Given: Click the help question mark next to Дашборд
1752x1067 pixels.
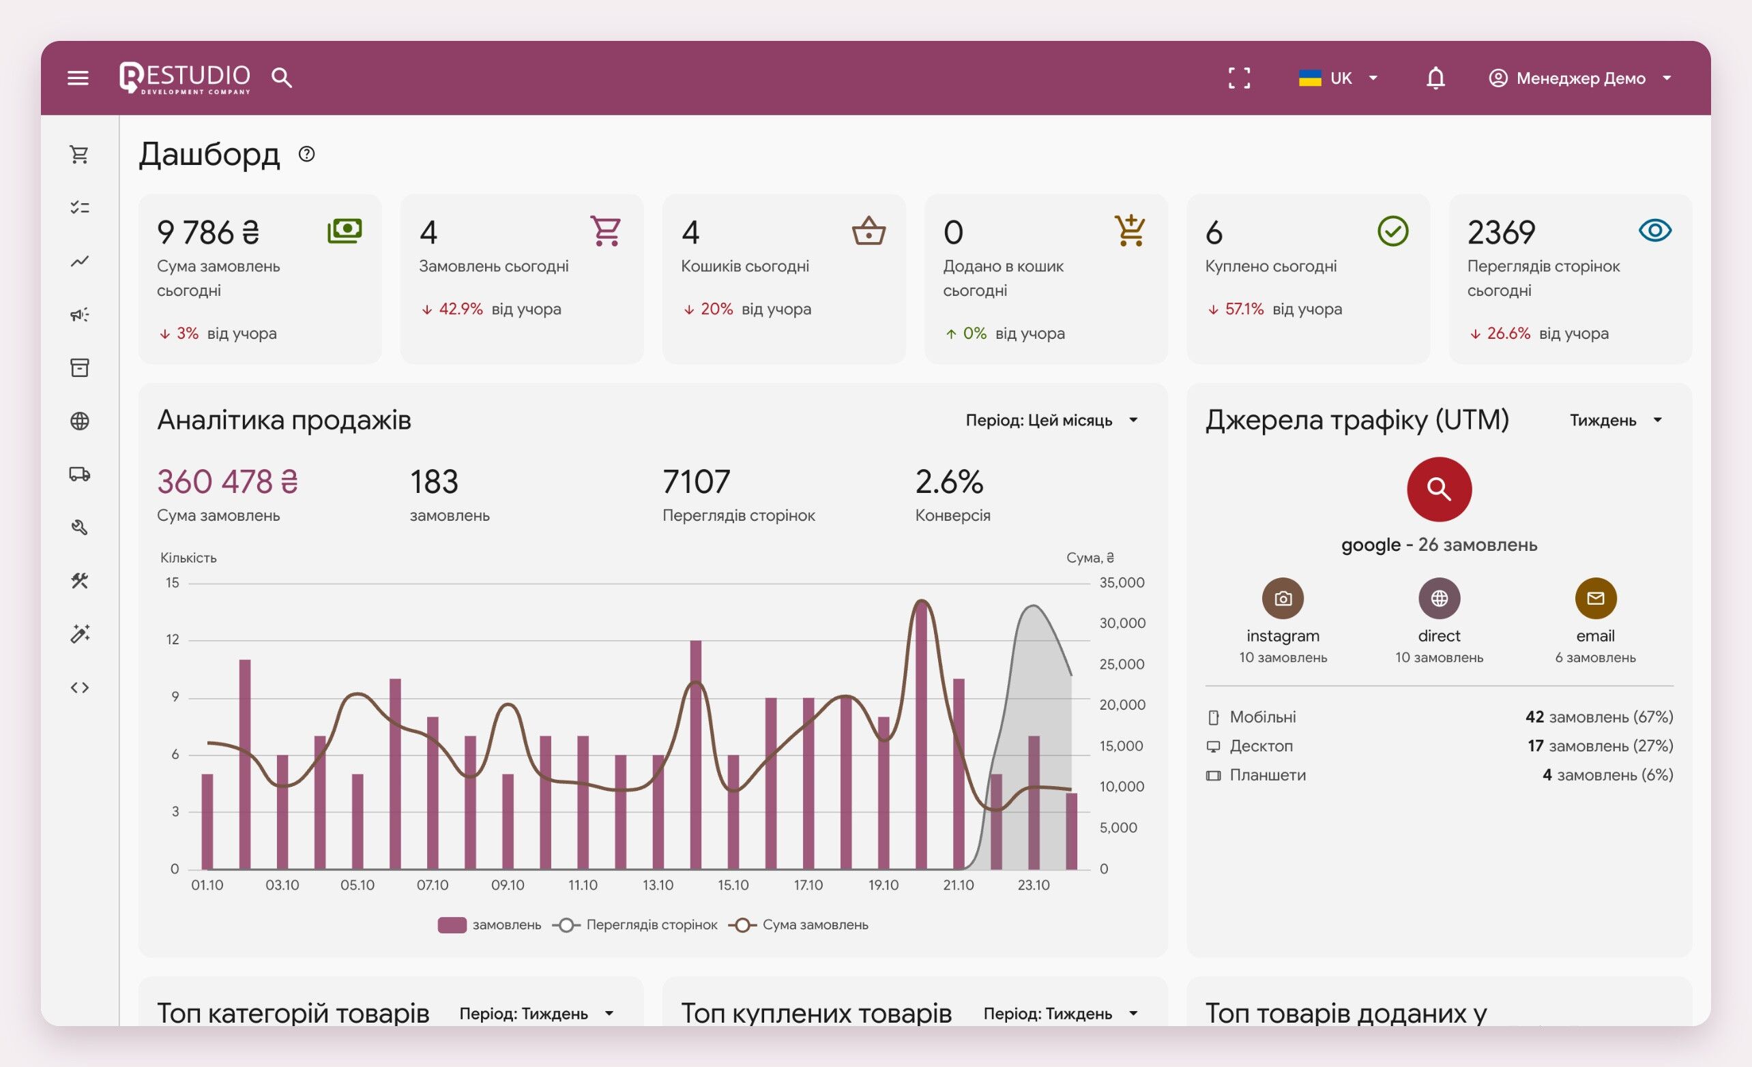Looking at the screenshot, I should click(306, 154).
